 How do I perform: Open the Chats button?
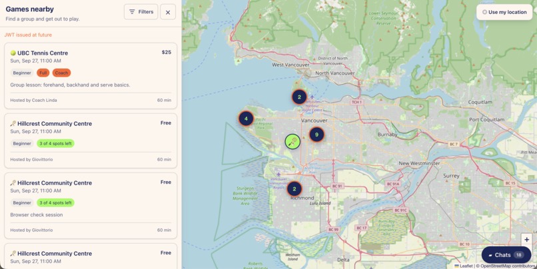point(506,255)
